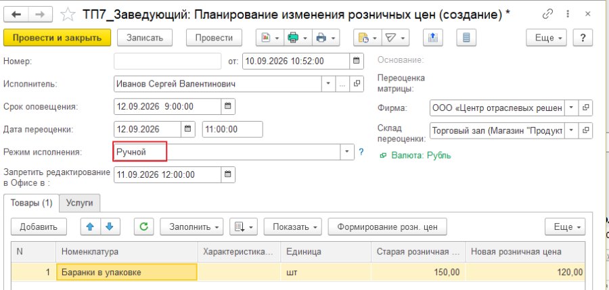
Task: Move row up with blue up arrow
Action: [x=91, y=226]
